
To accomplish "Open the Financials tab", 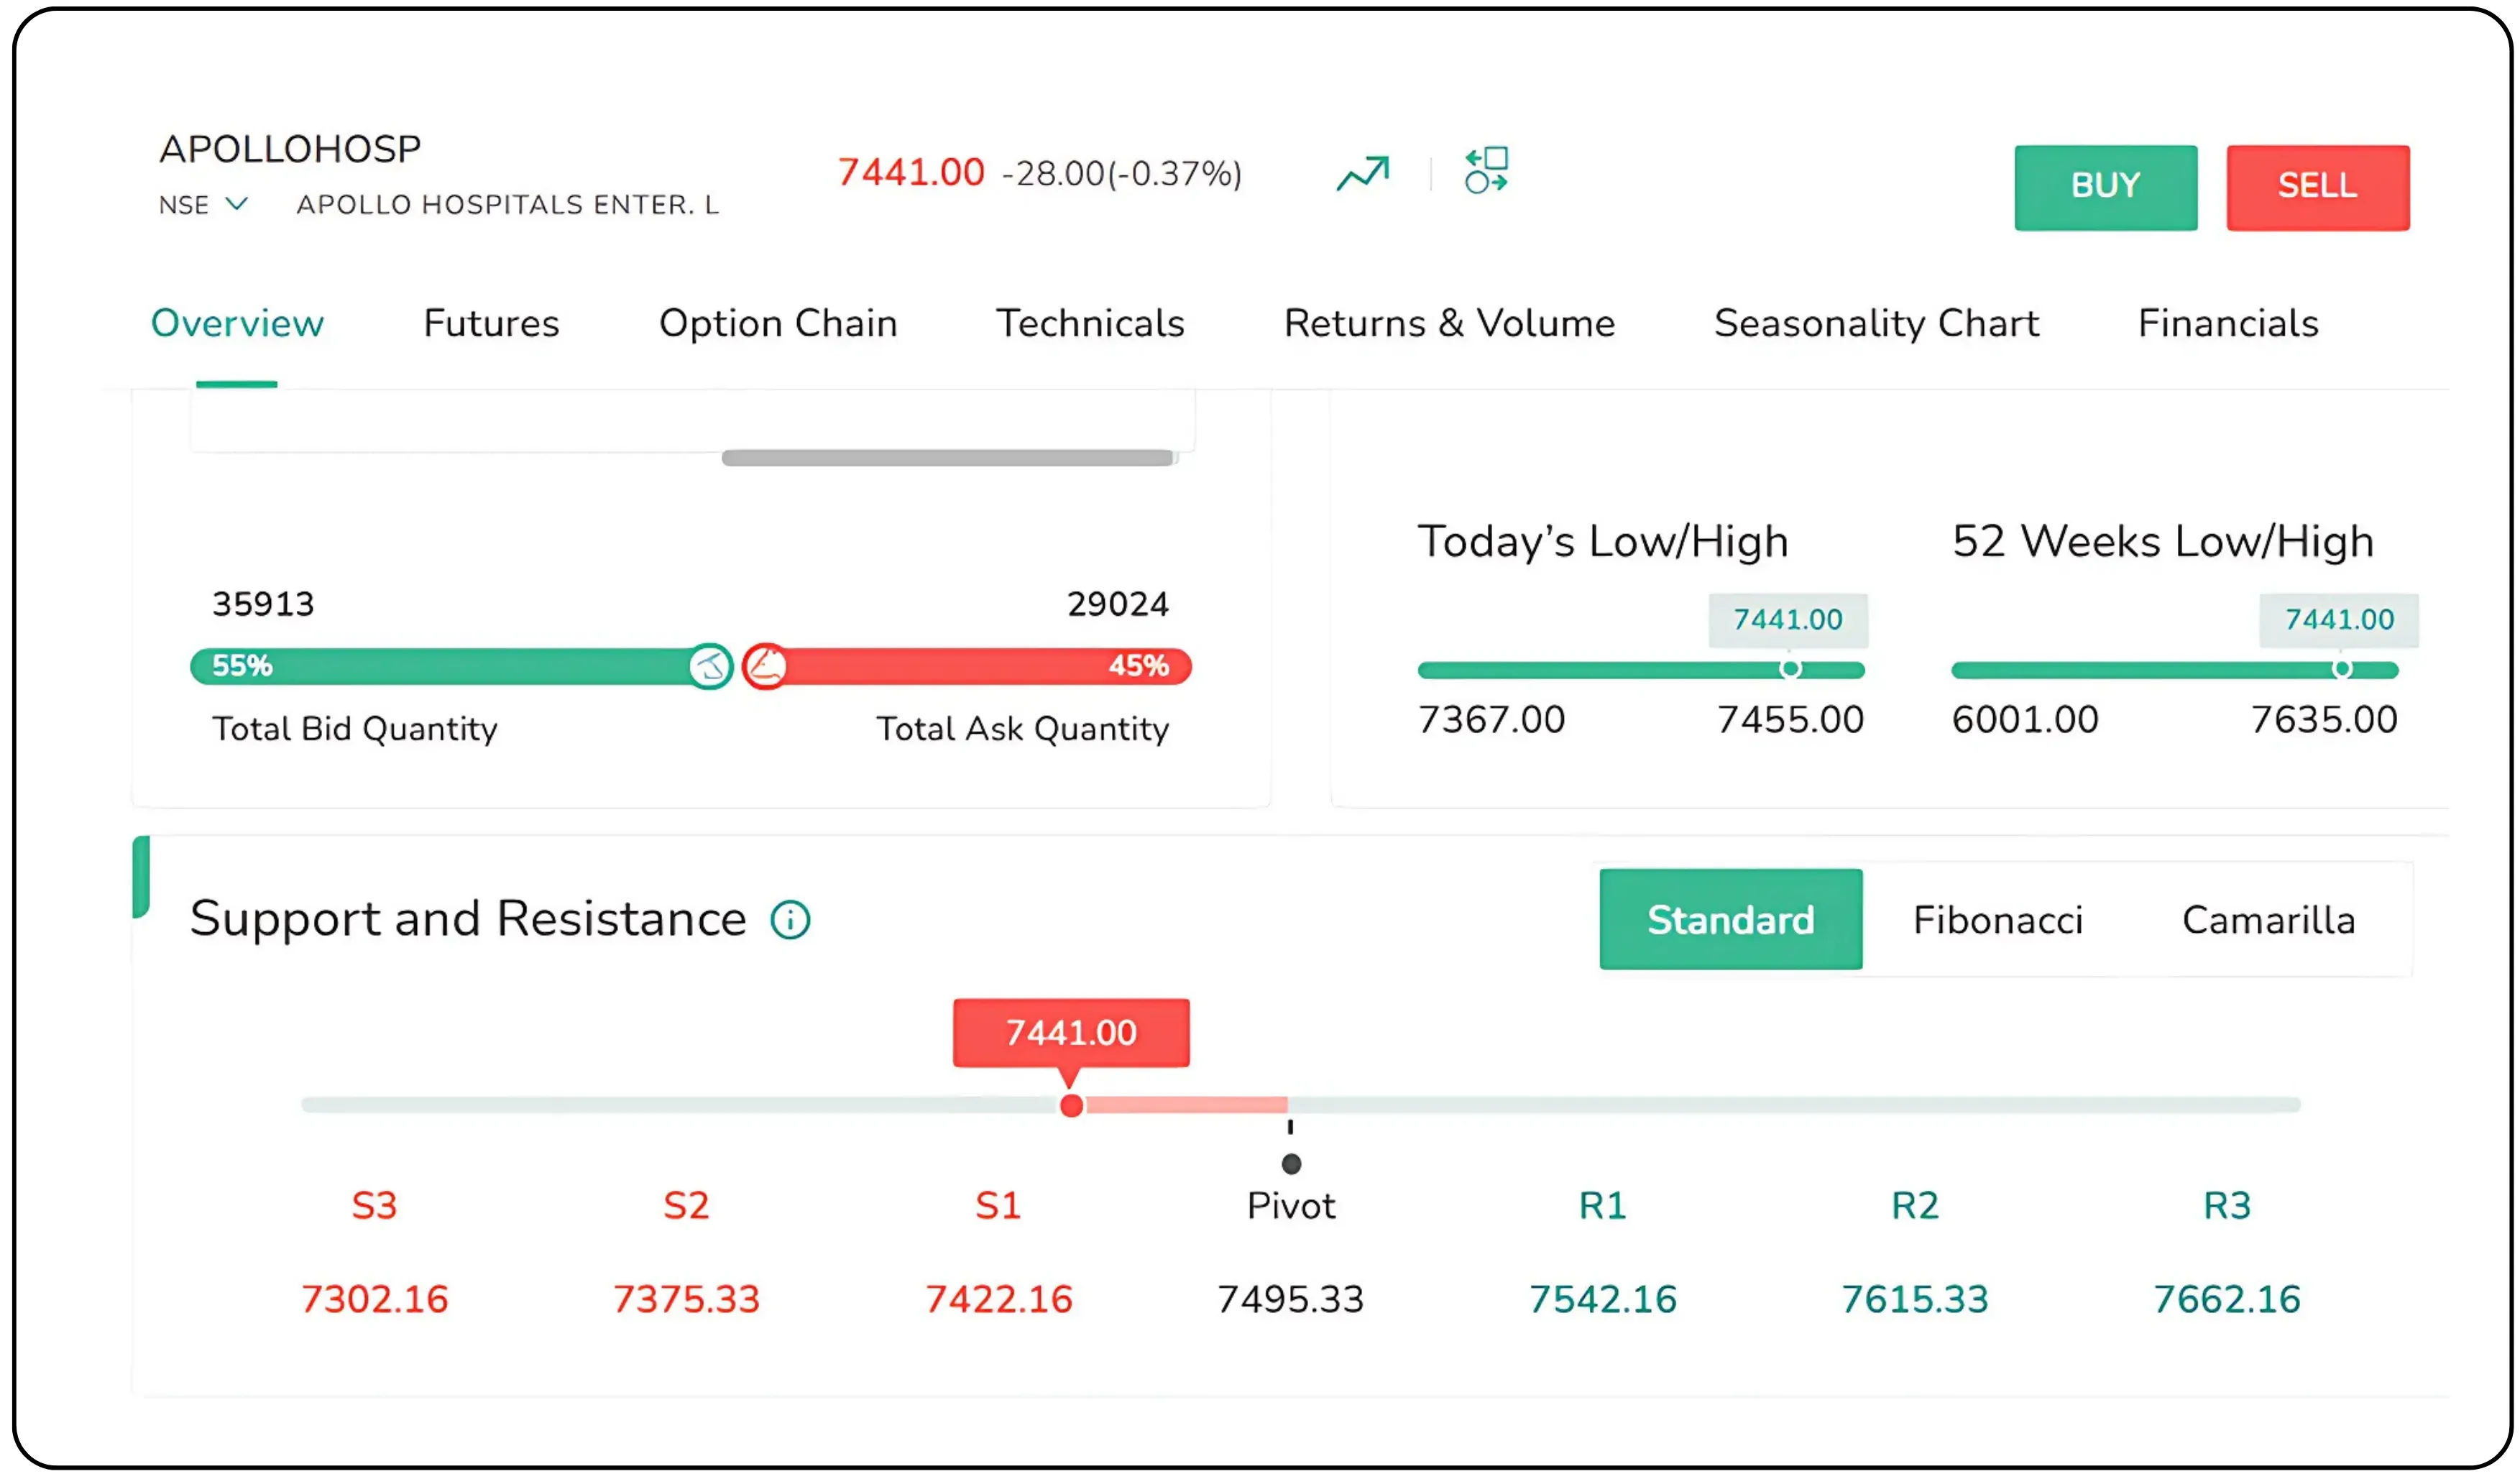I will coord(2228,323).
